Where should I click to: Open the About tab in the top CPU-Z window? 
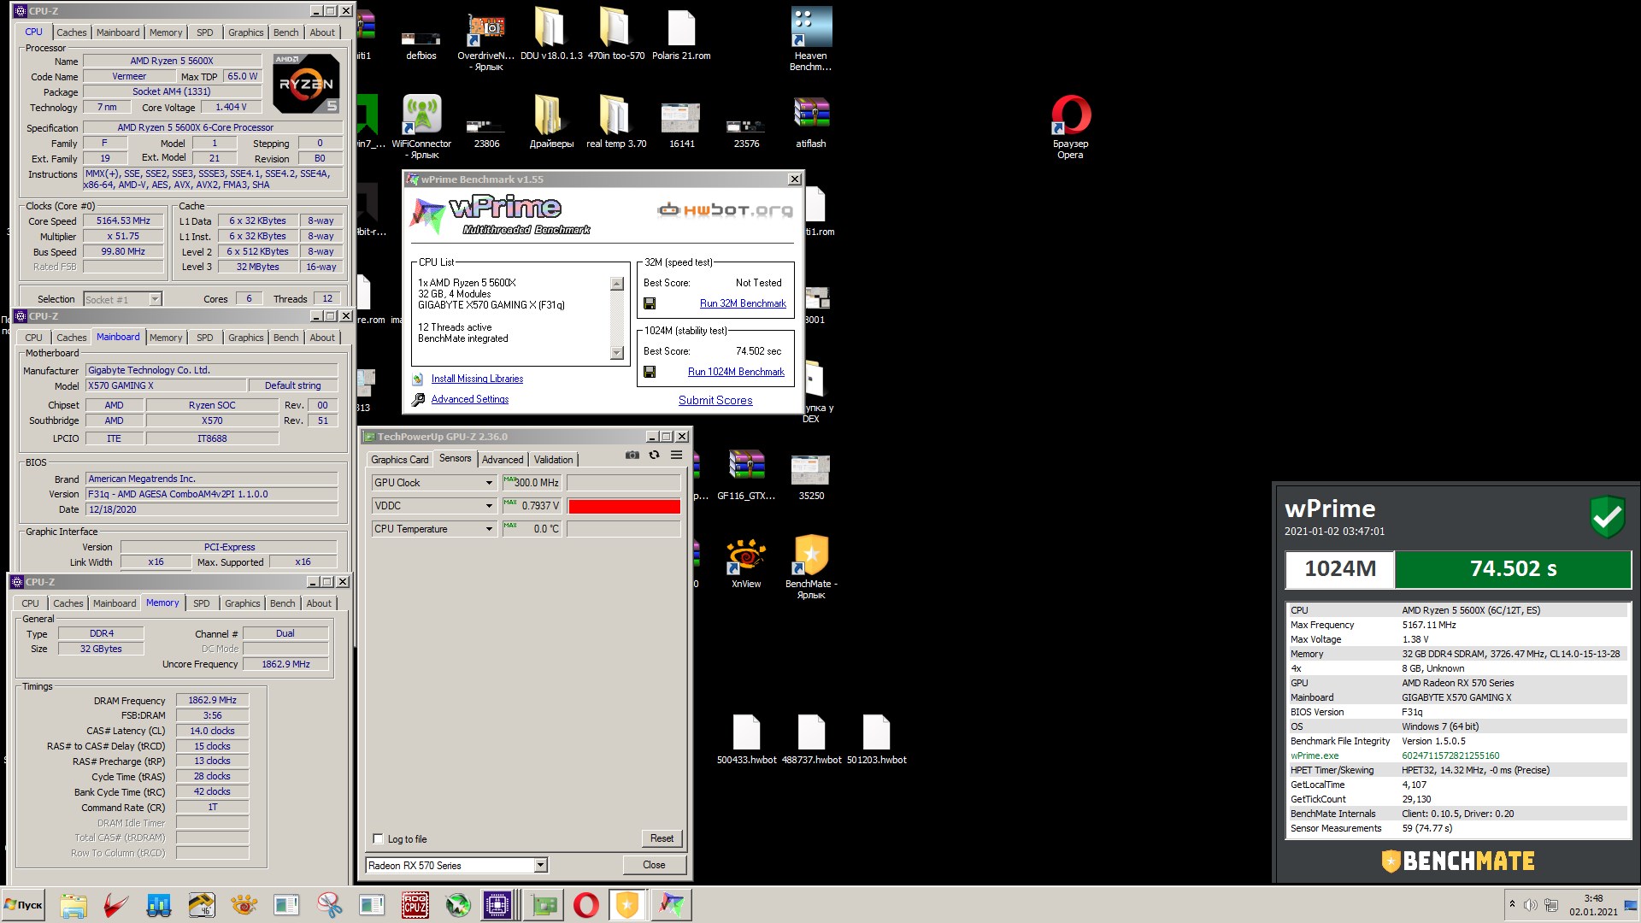point(322,32)
